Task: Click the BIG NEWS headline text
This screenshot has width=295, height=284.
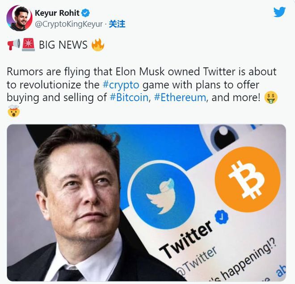Action: click(x=63, y=45)
